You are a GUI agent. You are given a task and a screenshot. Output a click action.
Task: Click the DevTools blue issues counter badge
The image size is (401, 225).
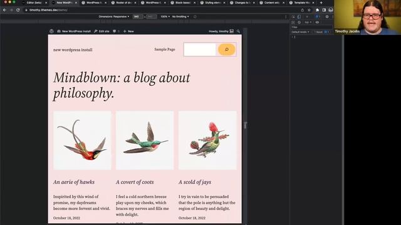[318, 17]
